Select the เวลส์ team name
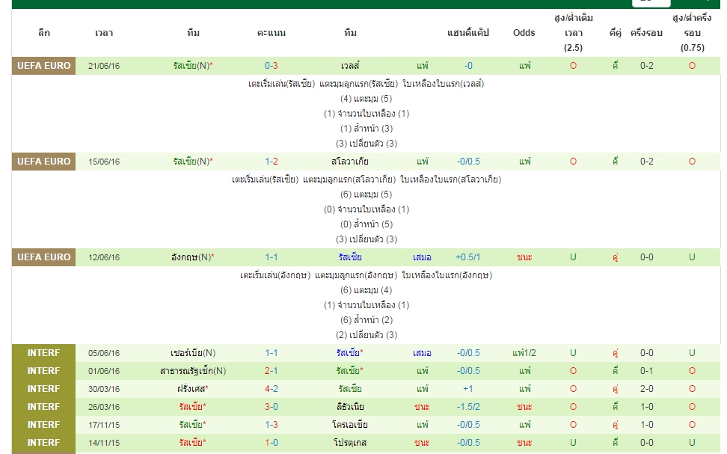 350,66
